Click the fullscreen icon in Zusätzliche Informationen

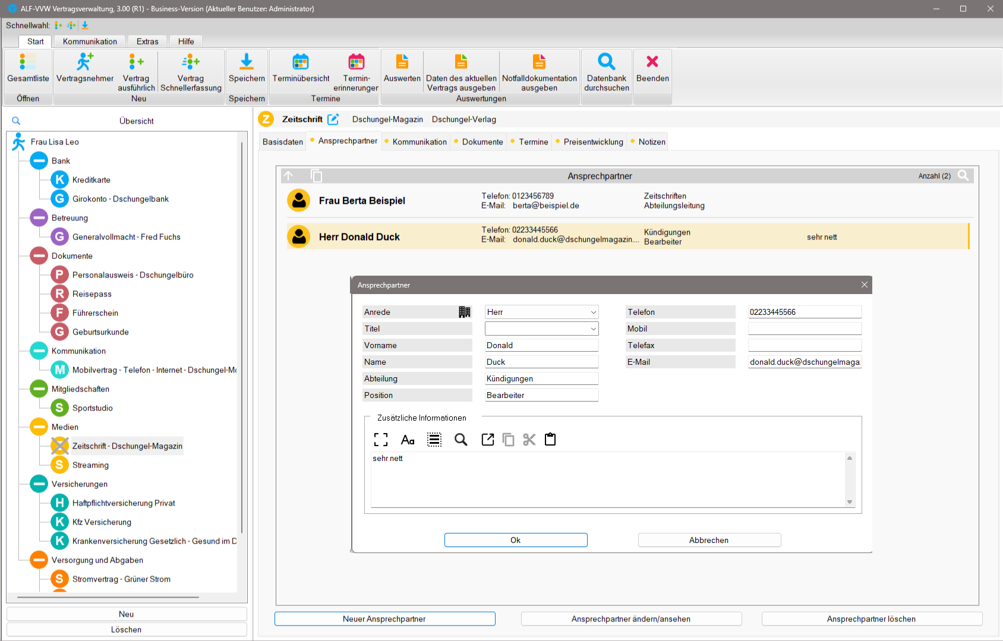click(x=381, y=440)
